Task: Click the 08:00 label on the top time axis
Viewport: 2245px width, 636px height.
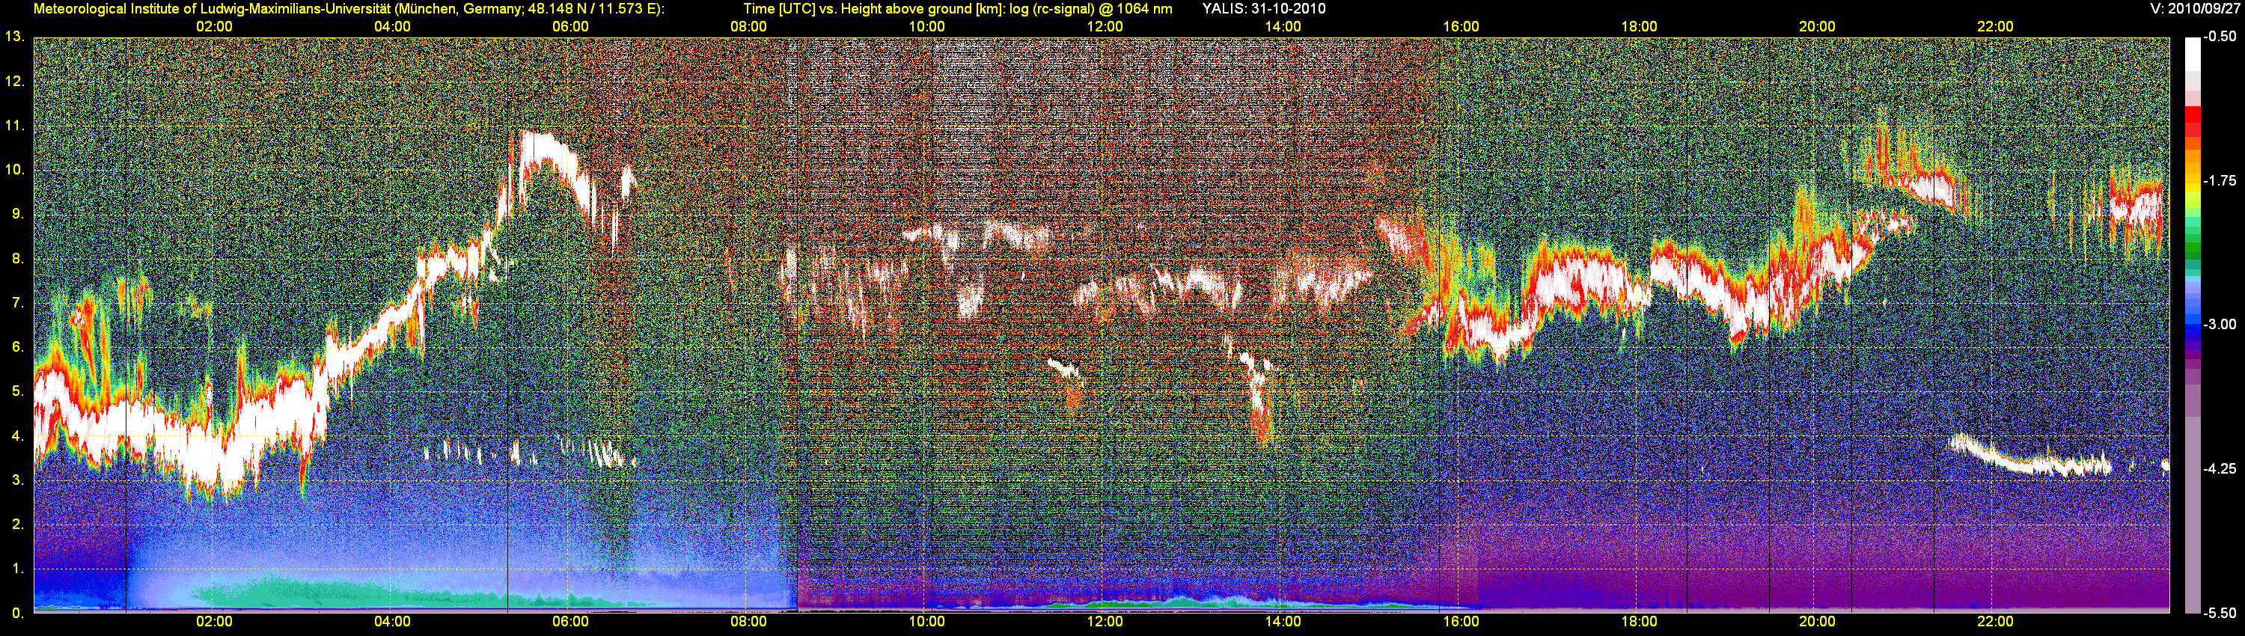Action: [748, 27]
